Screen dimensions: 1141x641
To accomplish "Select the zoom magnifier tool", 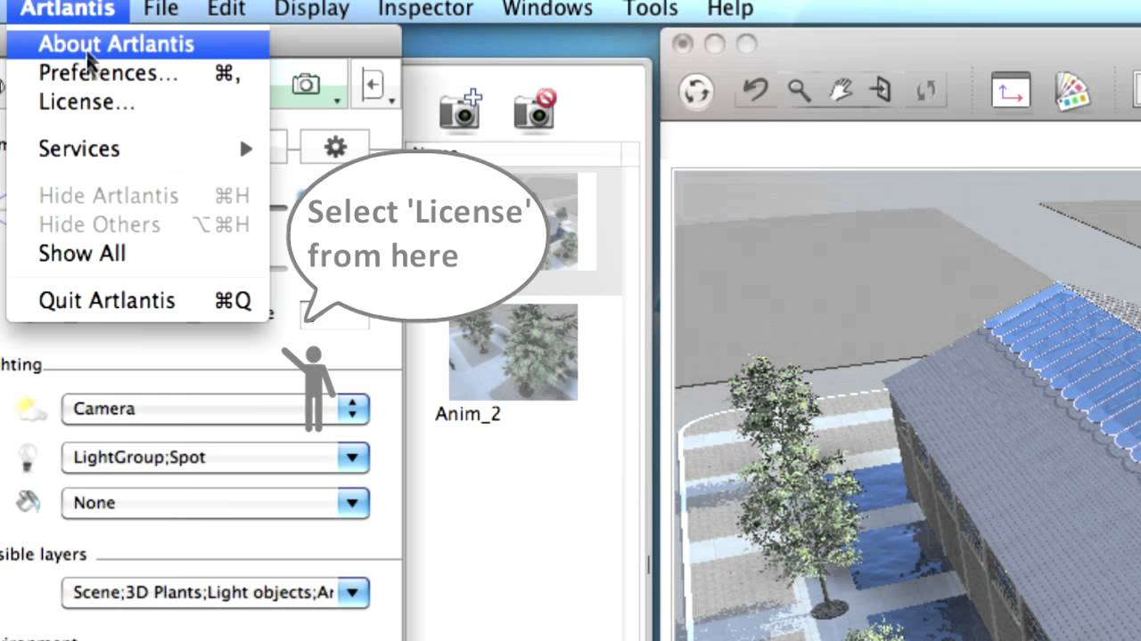I will tap(799, 90).
